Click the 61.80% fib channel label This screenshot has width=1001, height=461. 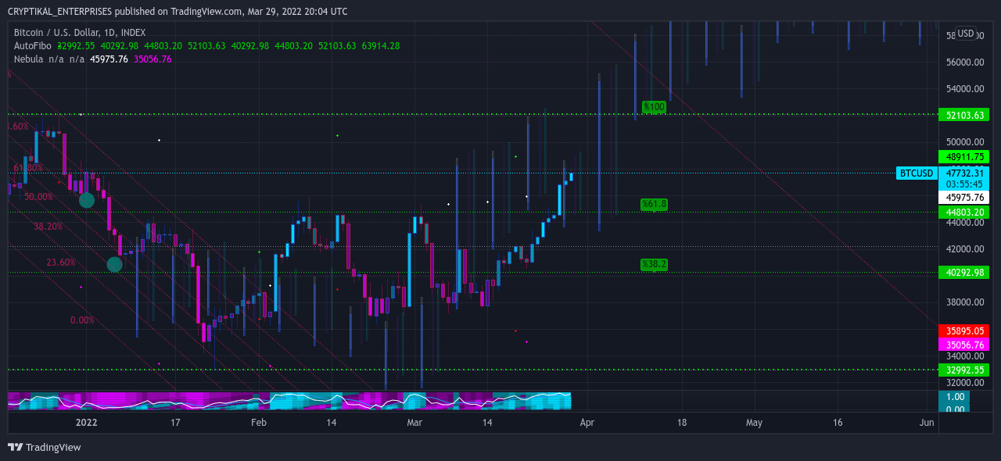pyautogui.click(x=28, y=168)
